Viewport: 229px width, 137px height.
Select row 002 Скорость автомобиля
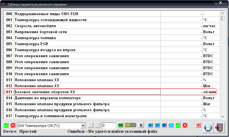click(x=112, y=26)
